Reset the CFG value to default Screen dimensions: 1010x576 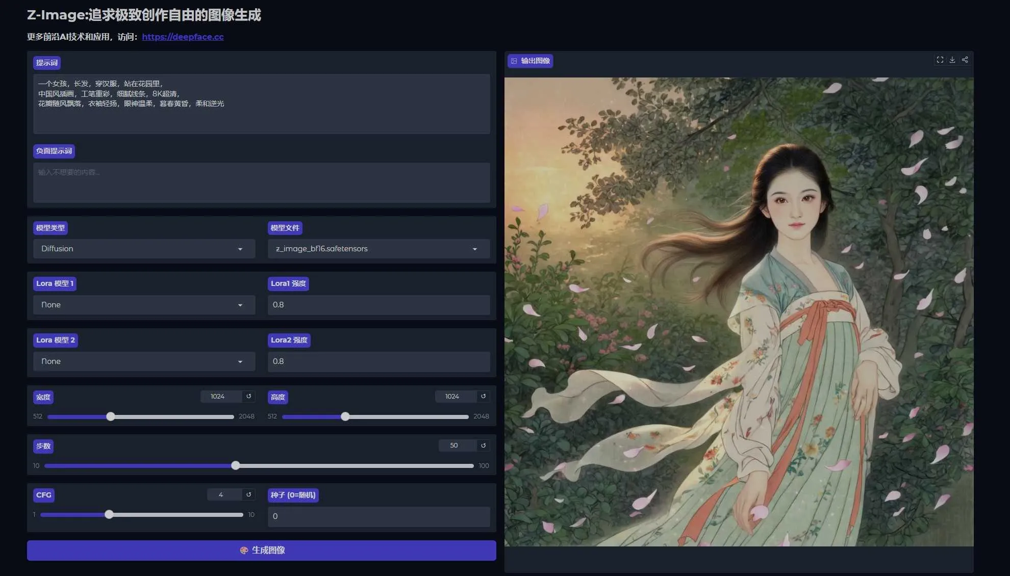(248, 494)
